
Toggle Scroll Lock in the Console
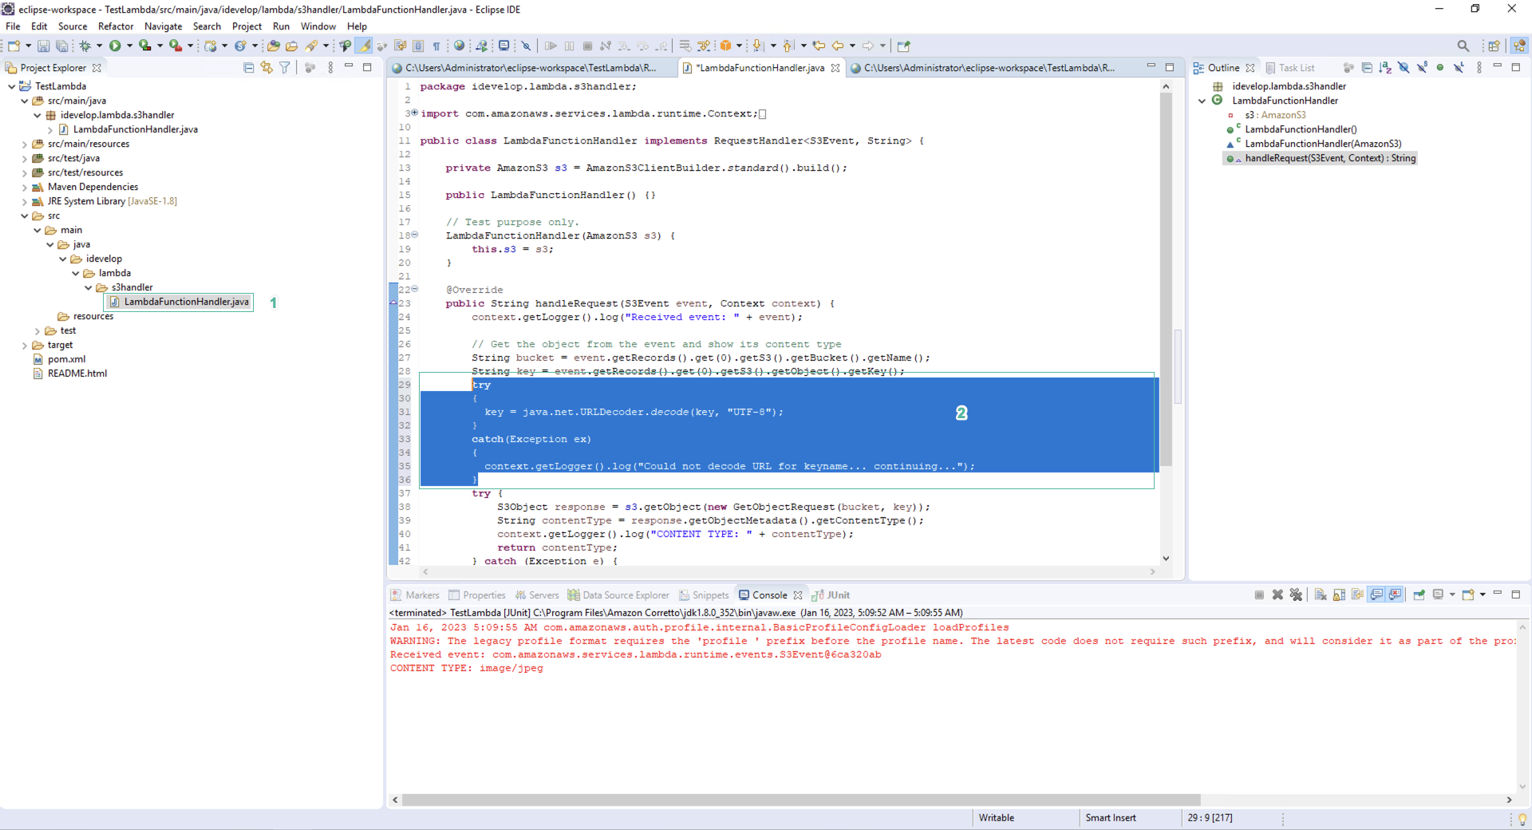pos(1339,595)
